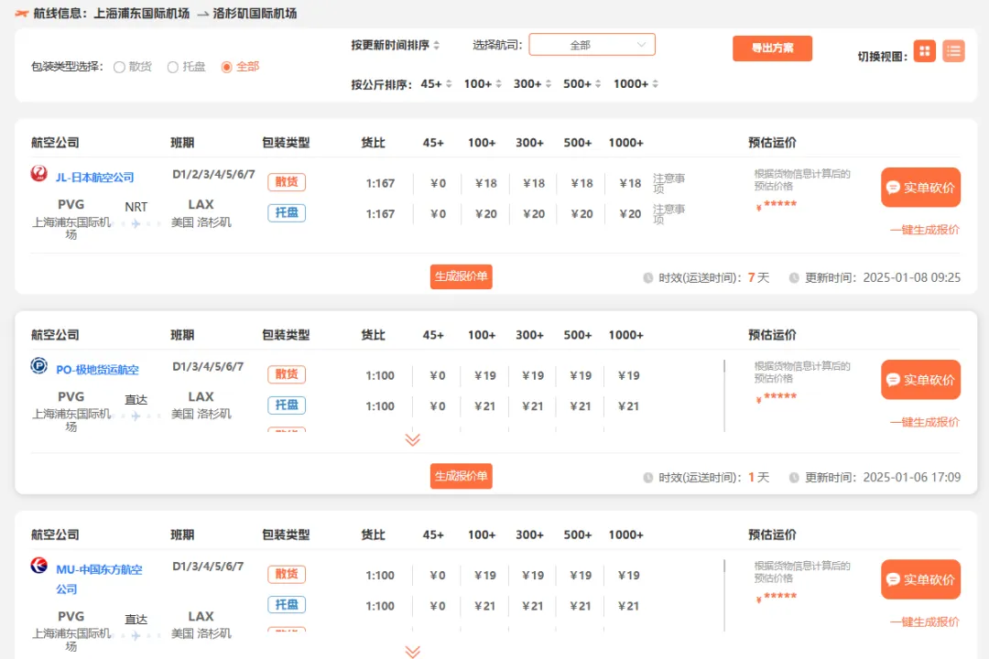This screenshot has width=989, height=659.
Task: Click ¥18 under 100+ in JL 散货 row
Action: [x=485, y=183]
